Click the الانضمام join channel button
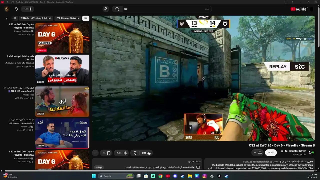 (x=271, y=152)
